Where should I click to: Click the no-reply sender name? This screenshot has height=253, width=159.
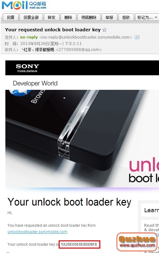(29, 37)
